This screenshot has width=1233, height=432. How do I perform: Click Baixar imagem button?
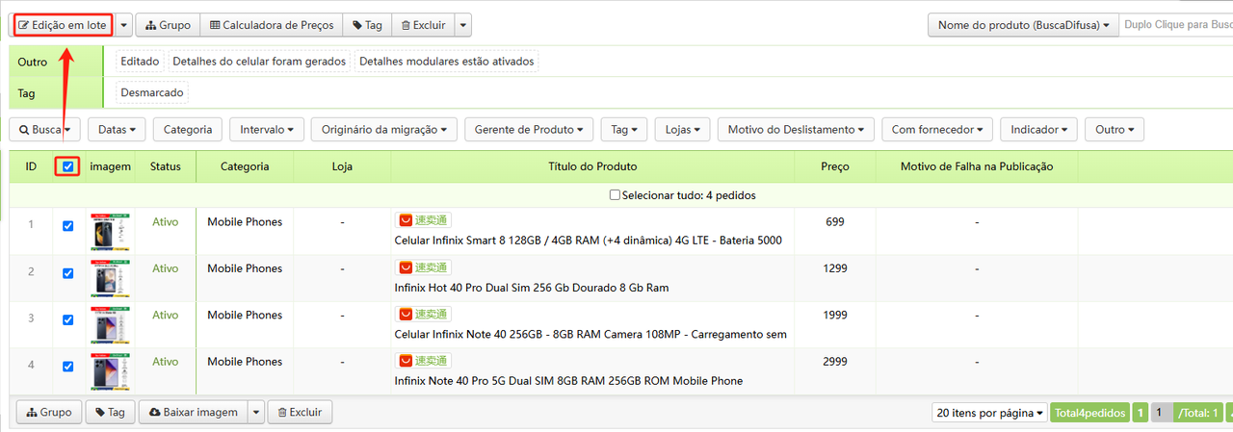[x=194, y=412]
